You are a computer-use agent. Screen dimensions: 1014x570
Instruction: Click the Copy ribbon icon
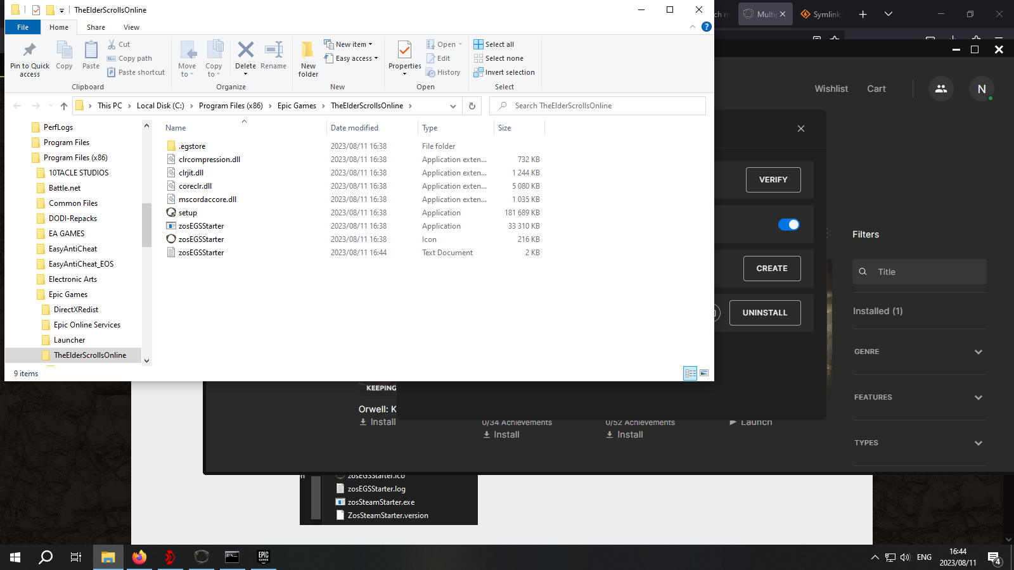click(64, 49)
